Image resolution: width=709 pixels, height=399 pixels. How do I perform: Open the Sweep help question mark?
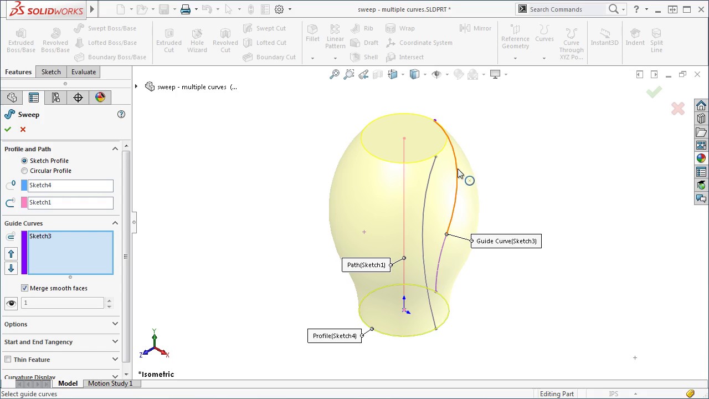click(x=121, y=114)
